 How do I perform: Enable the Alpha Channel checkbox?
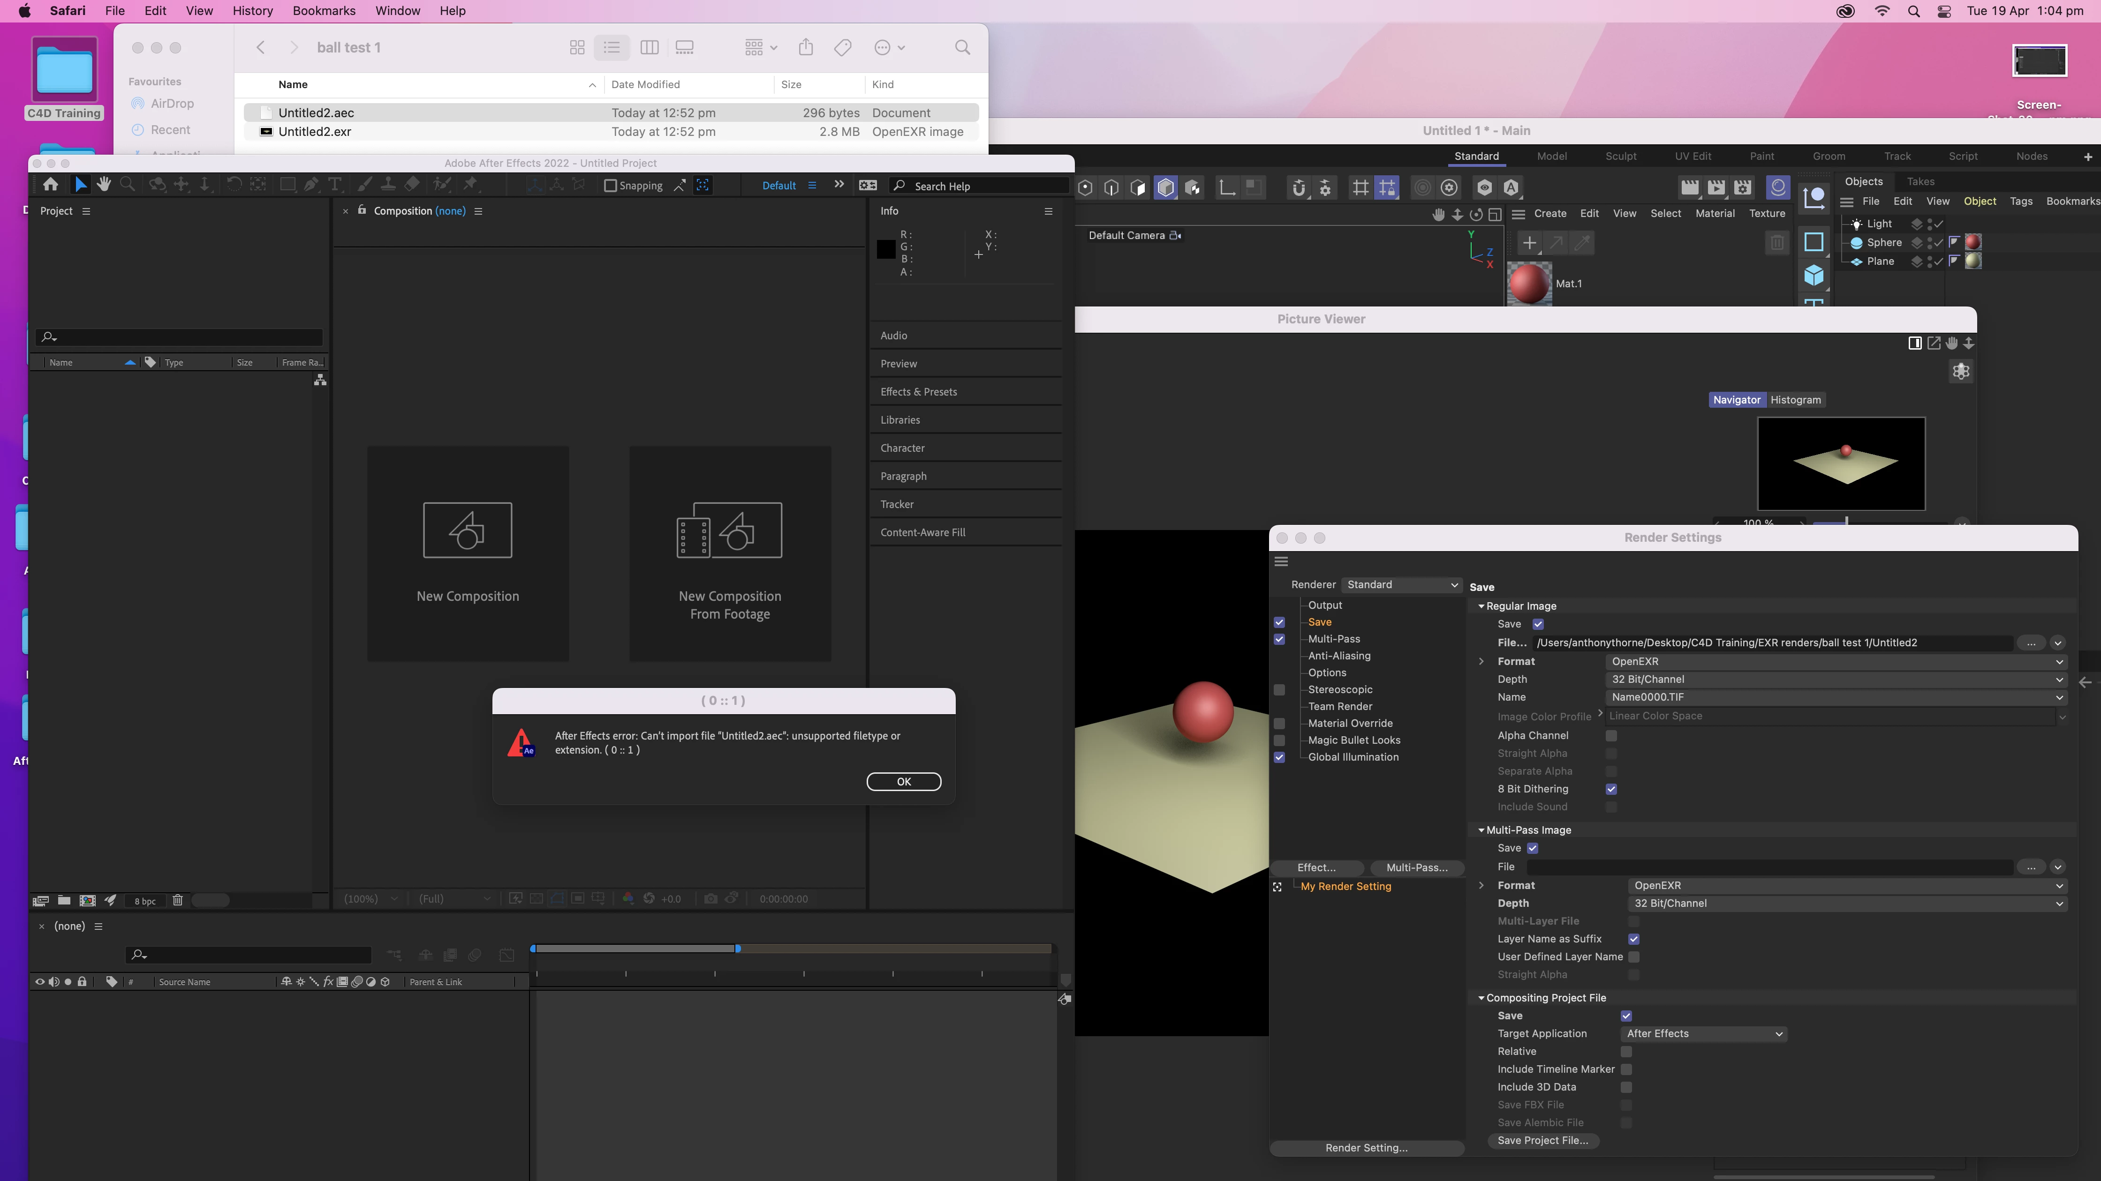pos(1611,735)
